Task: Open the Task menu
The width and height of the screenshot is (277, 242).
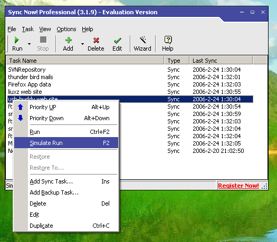Action: pyautogui.click(x=28, y=29)
